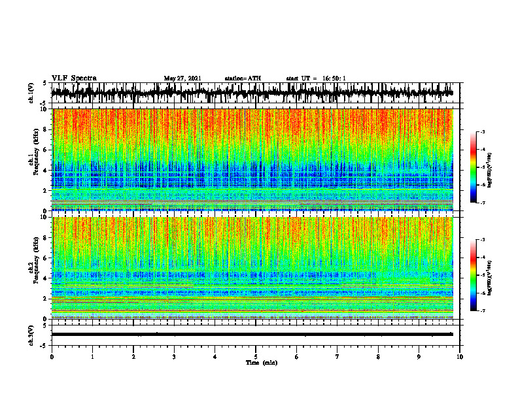The width and height of the screenshot is (518, 400).
Task: Click the "-3" label on ch.2 color bar
Action: tap(483, 240)
